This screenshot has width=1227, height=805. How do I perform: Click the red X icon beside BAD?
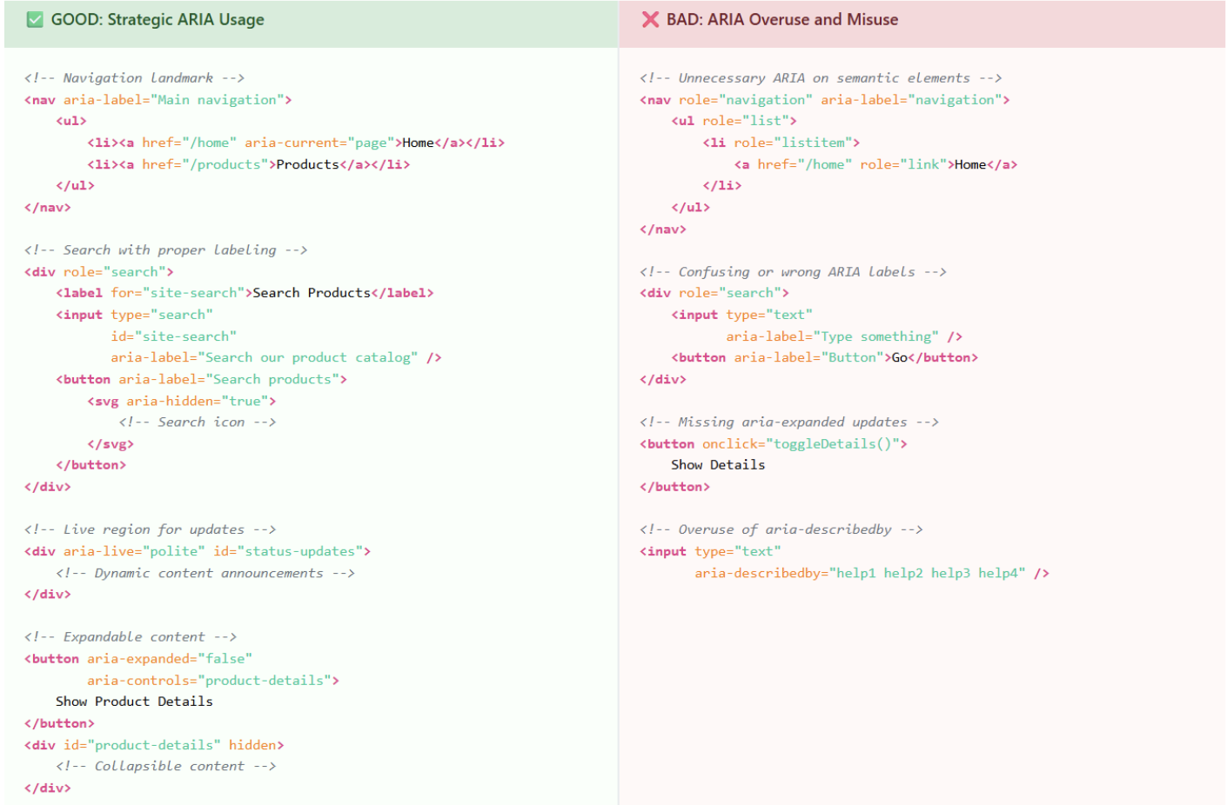coord(650,20)
